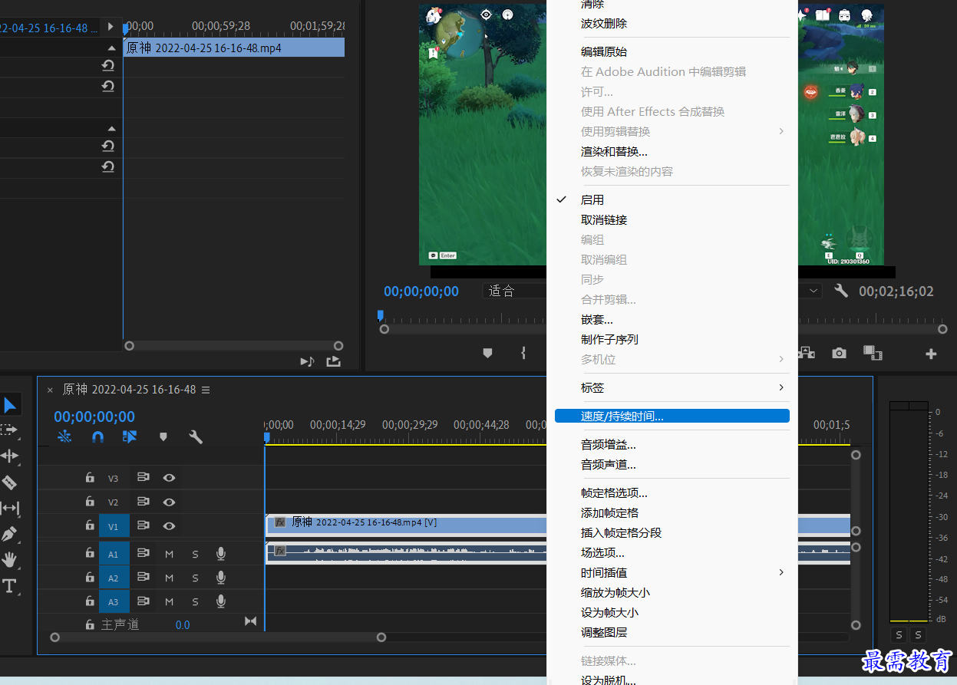
Task: Add a marker from the timeline header
Action: 163,436
